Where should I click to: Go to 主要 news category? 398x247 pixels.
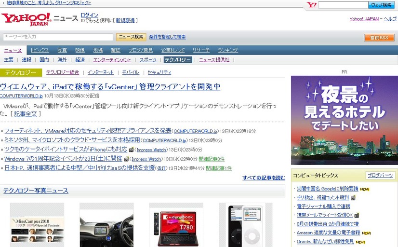tap(9, 60)
